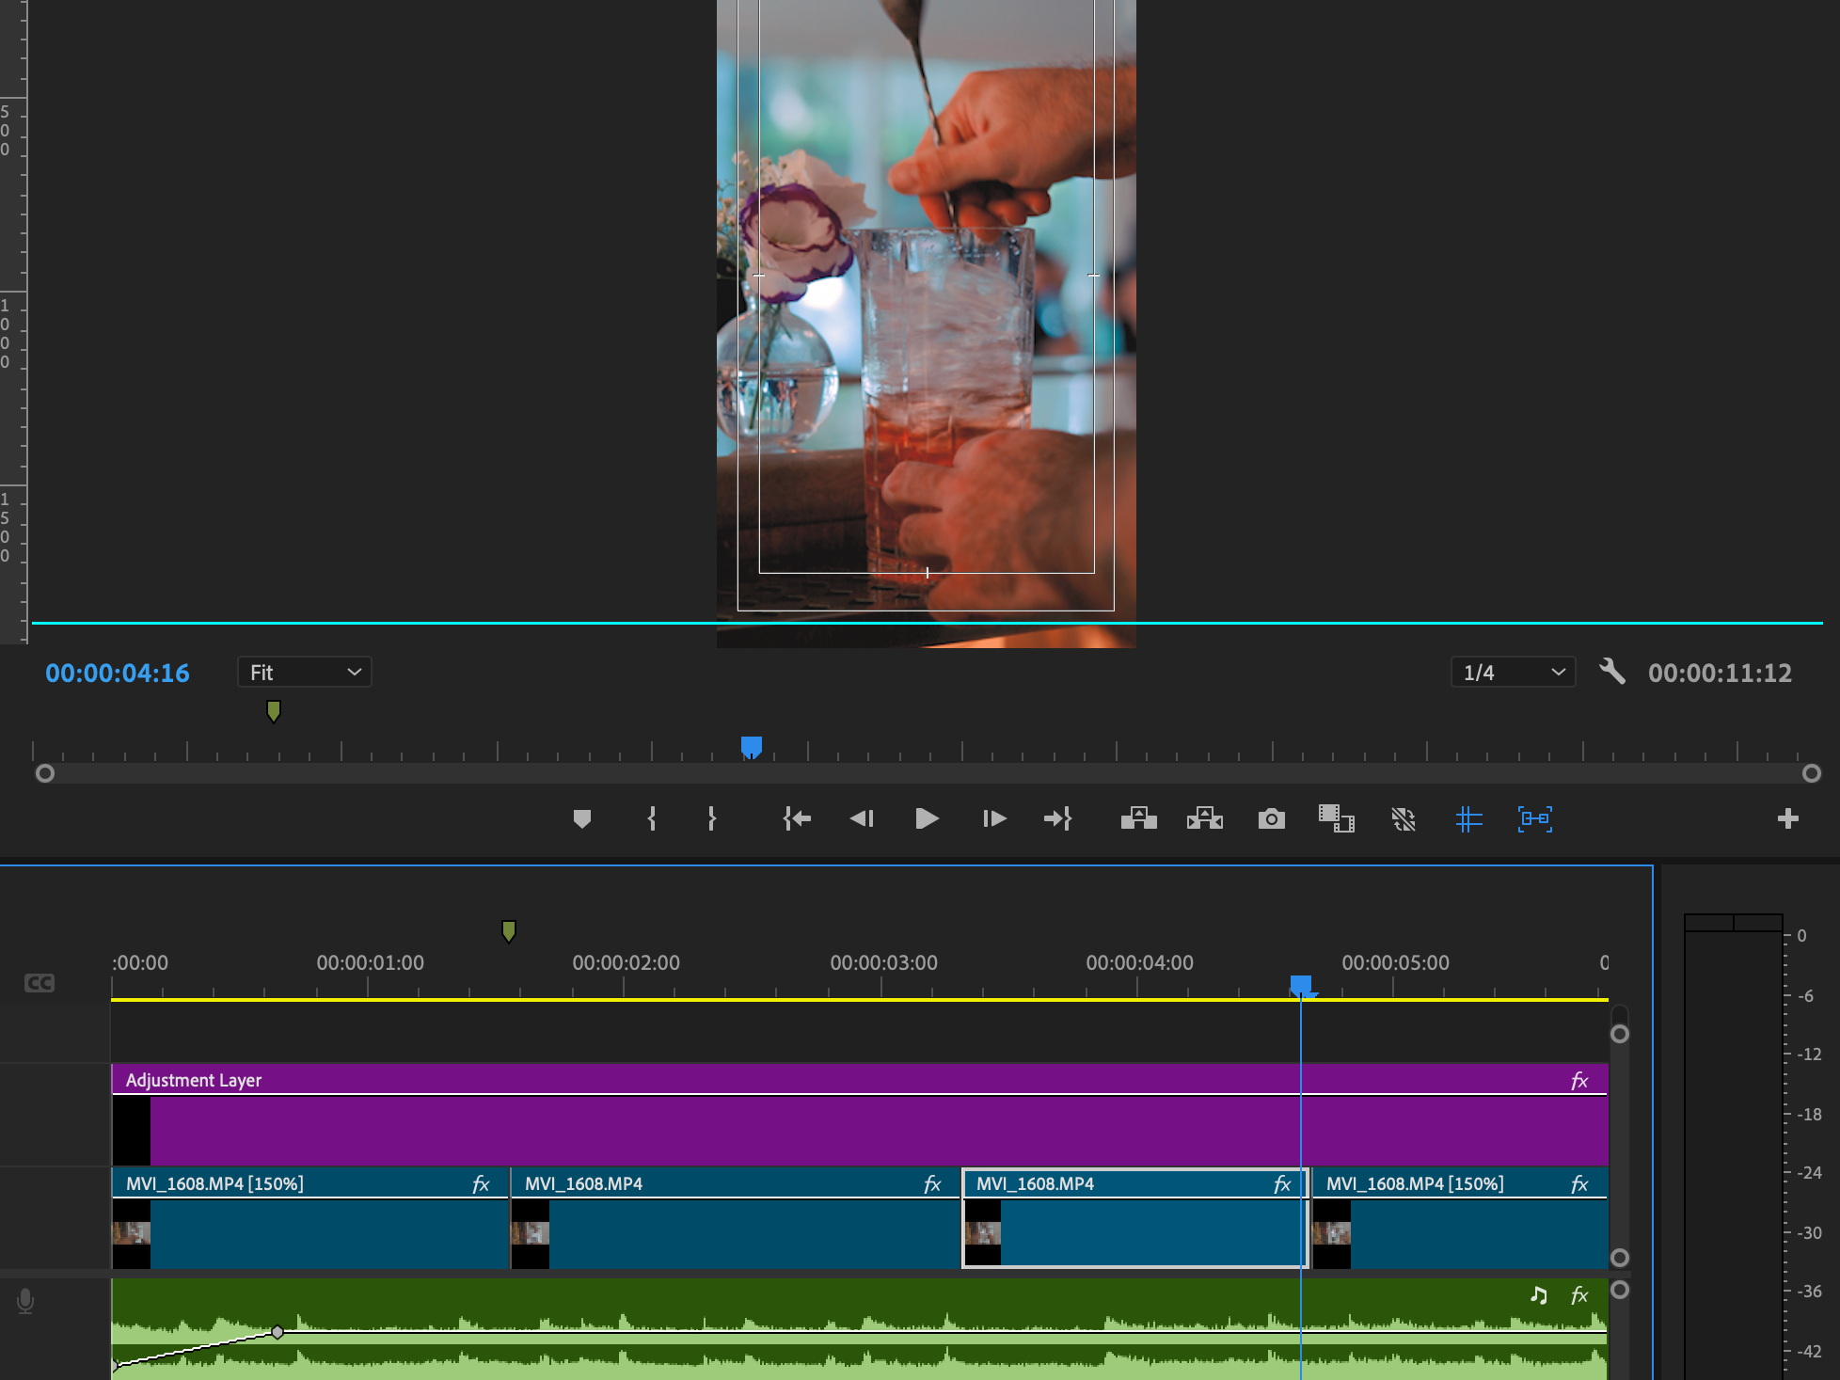
Task: Click the 00:00:04:00 ruler label
Action: pos(1140,963)
